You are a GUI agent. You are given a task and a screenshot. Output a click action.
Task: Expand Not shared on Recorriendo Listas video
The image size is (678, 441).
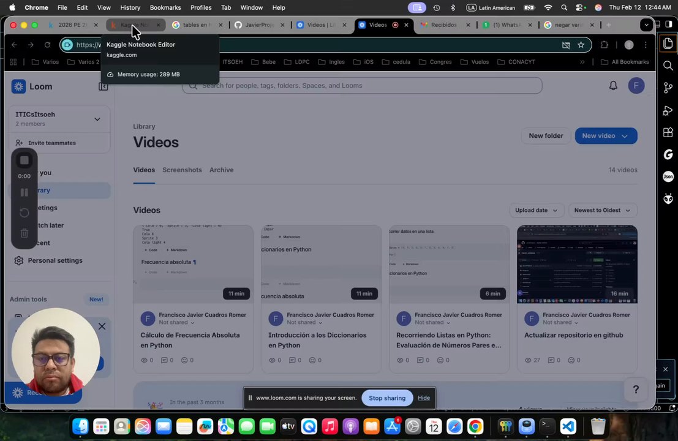432,323
